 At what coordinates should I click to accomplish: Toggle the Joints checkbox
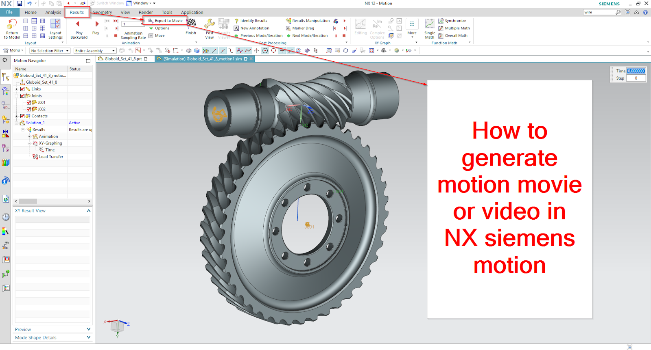pyautogui.click(x=22, y=96)
